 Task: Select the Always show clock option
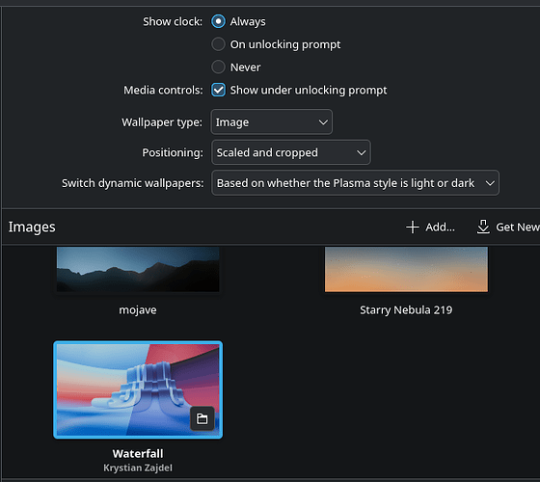click(218, 21)
